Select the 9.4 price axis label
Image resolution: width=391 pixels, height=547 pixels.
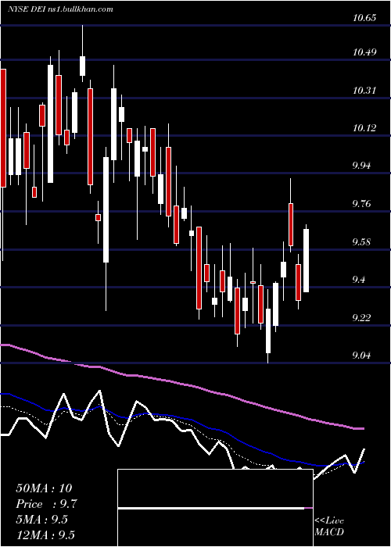(x=361, y=279)
